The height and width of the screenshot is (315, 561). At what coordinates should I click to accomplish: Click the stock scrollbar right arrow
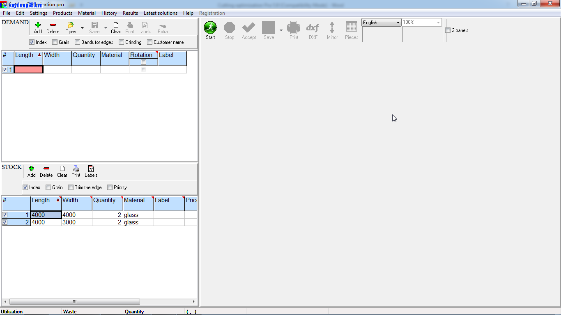point(194,301)
